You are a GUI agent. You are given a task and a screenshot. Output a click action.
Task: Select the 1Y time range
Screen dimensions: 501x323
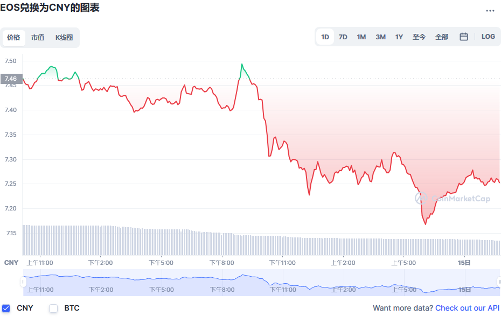[x=399, y=37]
